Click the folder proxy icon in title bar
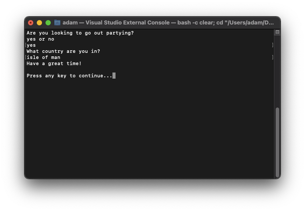The image size is (305, 211). 57,23
